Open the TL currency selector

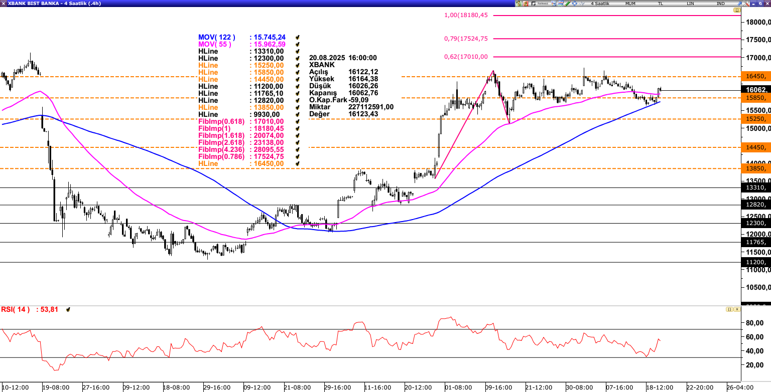[661, 4]
